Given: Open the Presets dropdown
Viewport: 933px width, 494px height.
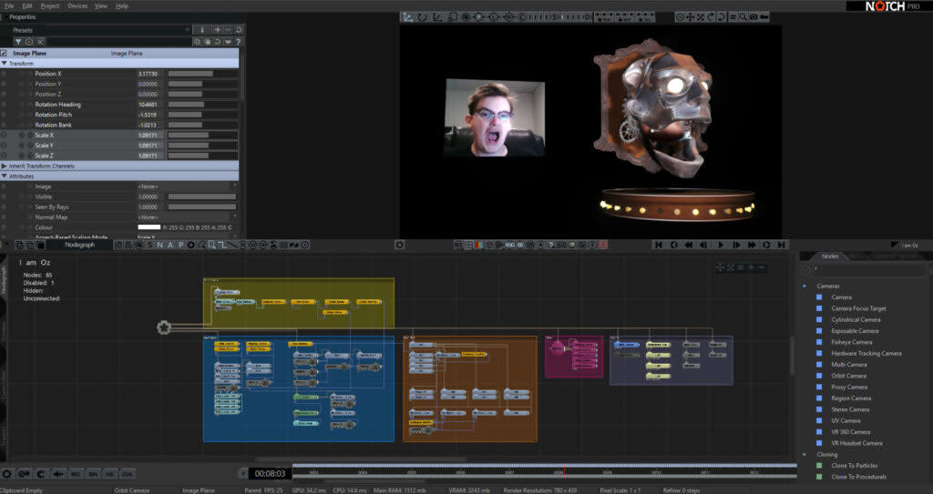Looking at the screenshot, I should tap(100, 30).
